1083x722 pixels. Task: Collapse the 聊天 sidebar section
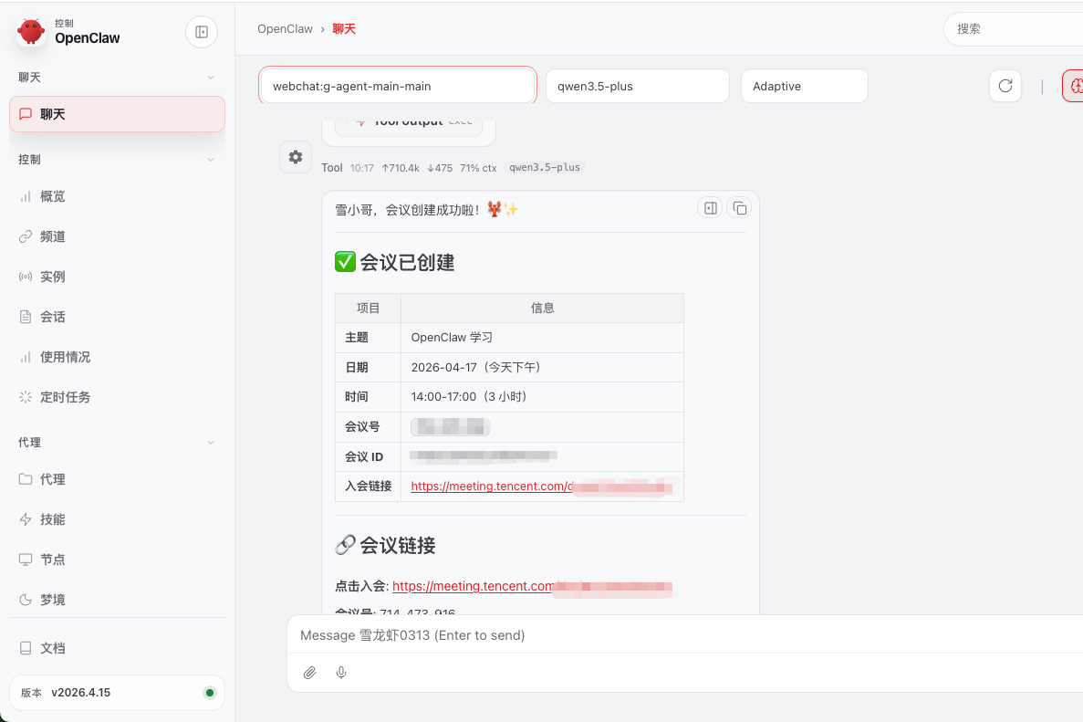tap(211, 78)
